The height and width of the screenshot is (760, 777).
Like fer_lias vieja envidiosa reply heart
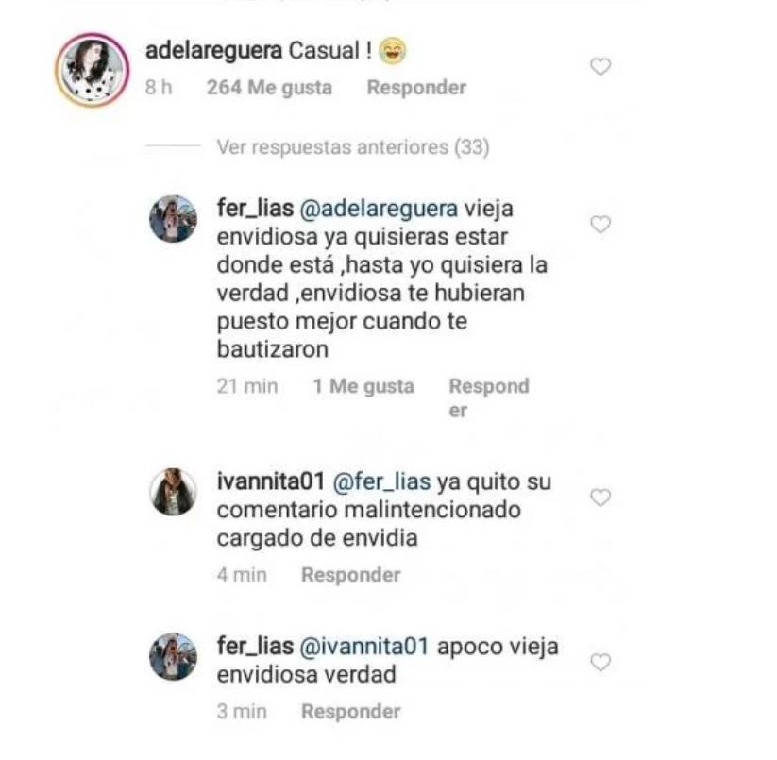[600, 225]
